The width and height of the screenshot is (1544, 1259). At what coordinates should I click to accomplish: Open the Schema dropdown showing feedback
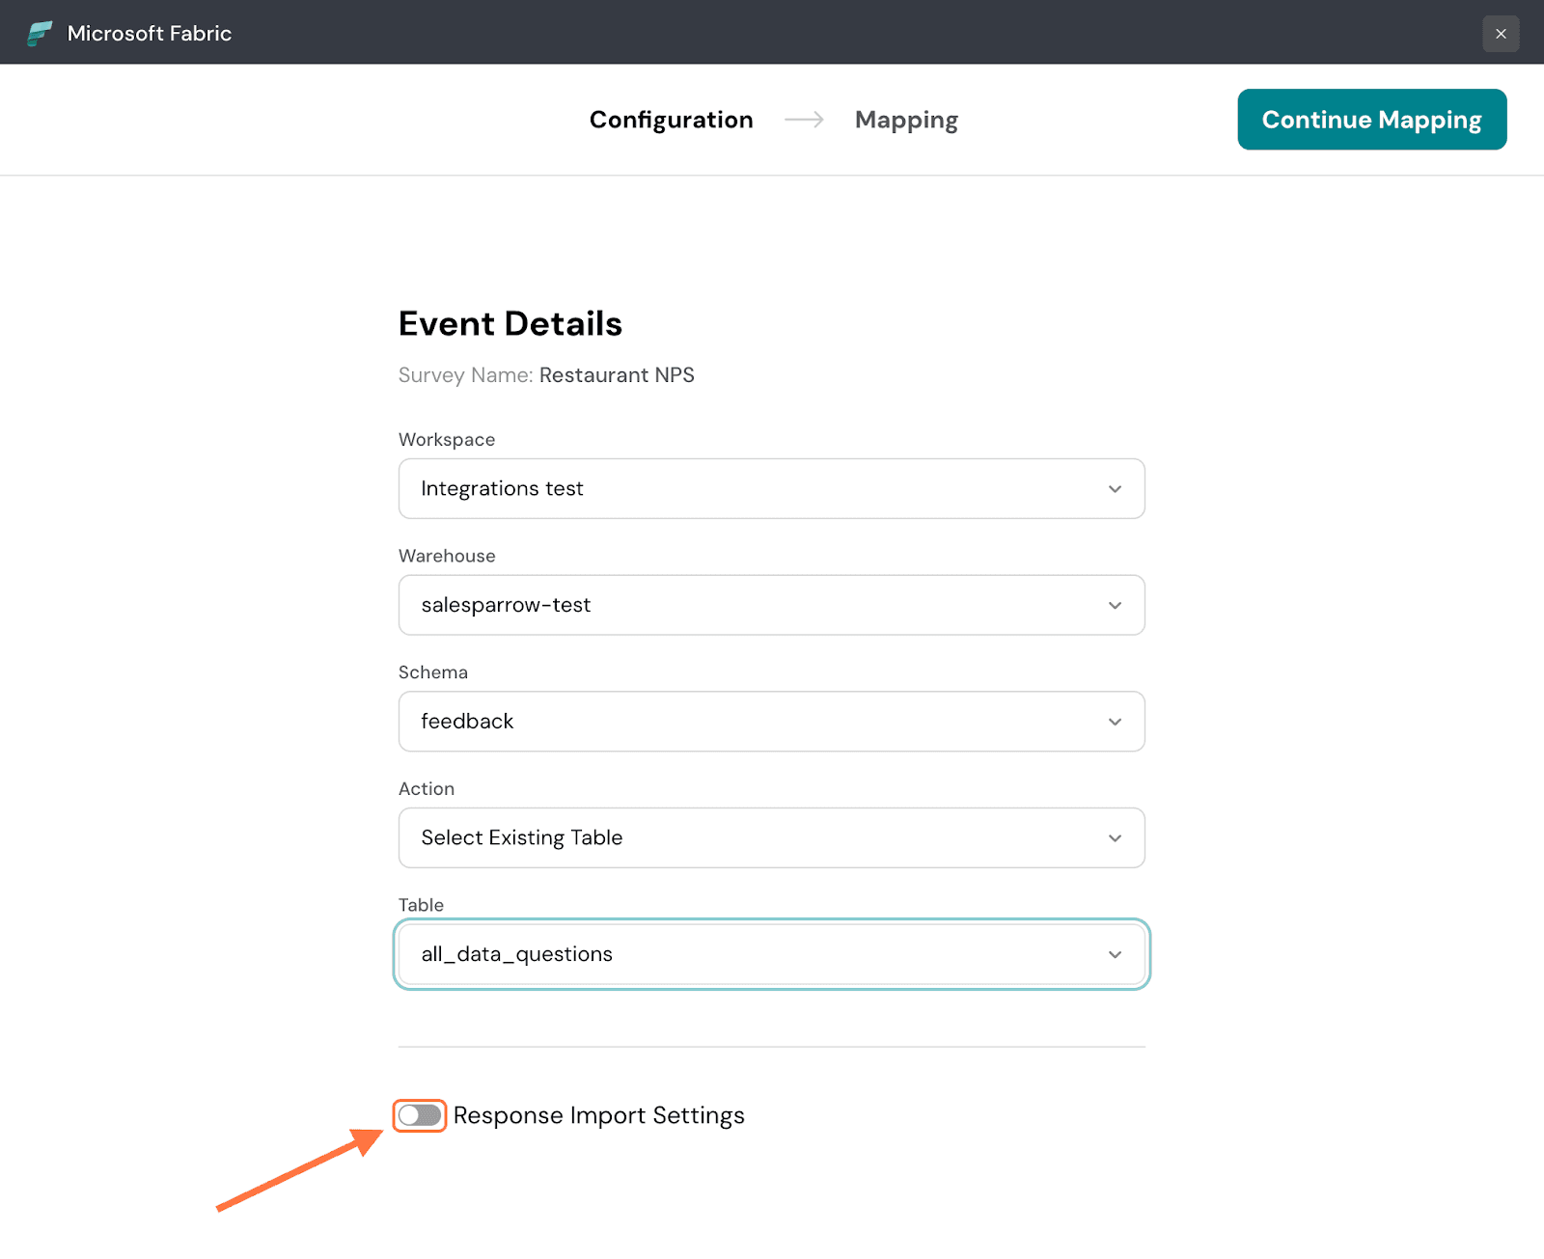pos(753,722)
